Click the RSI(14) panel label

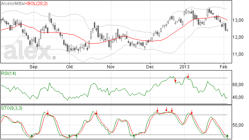pos(9,73)
